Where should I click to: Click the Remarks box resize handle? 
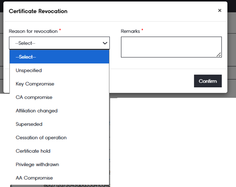pos(218,54)
